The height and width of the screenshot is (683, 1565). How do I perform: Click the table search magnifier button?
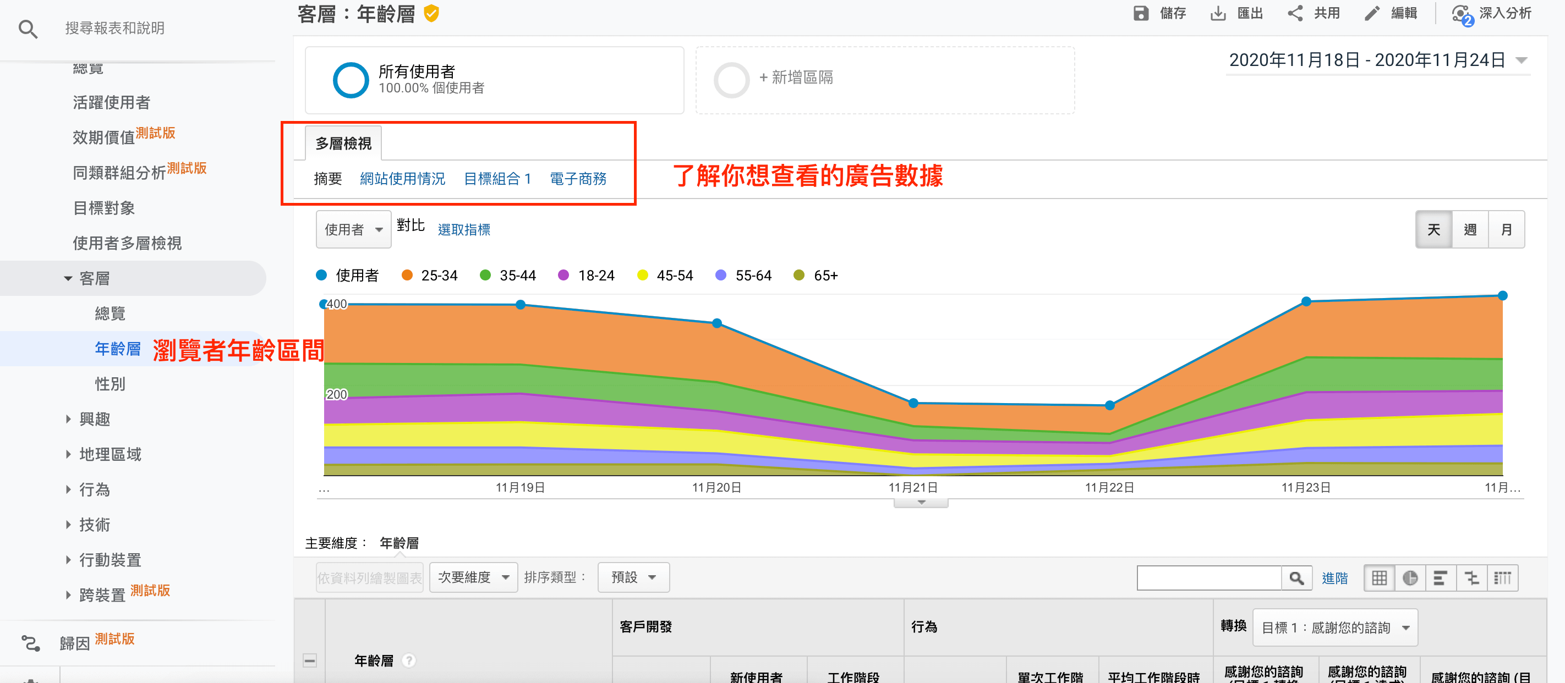coord(1296,578)
